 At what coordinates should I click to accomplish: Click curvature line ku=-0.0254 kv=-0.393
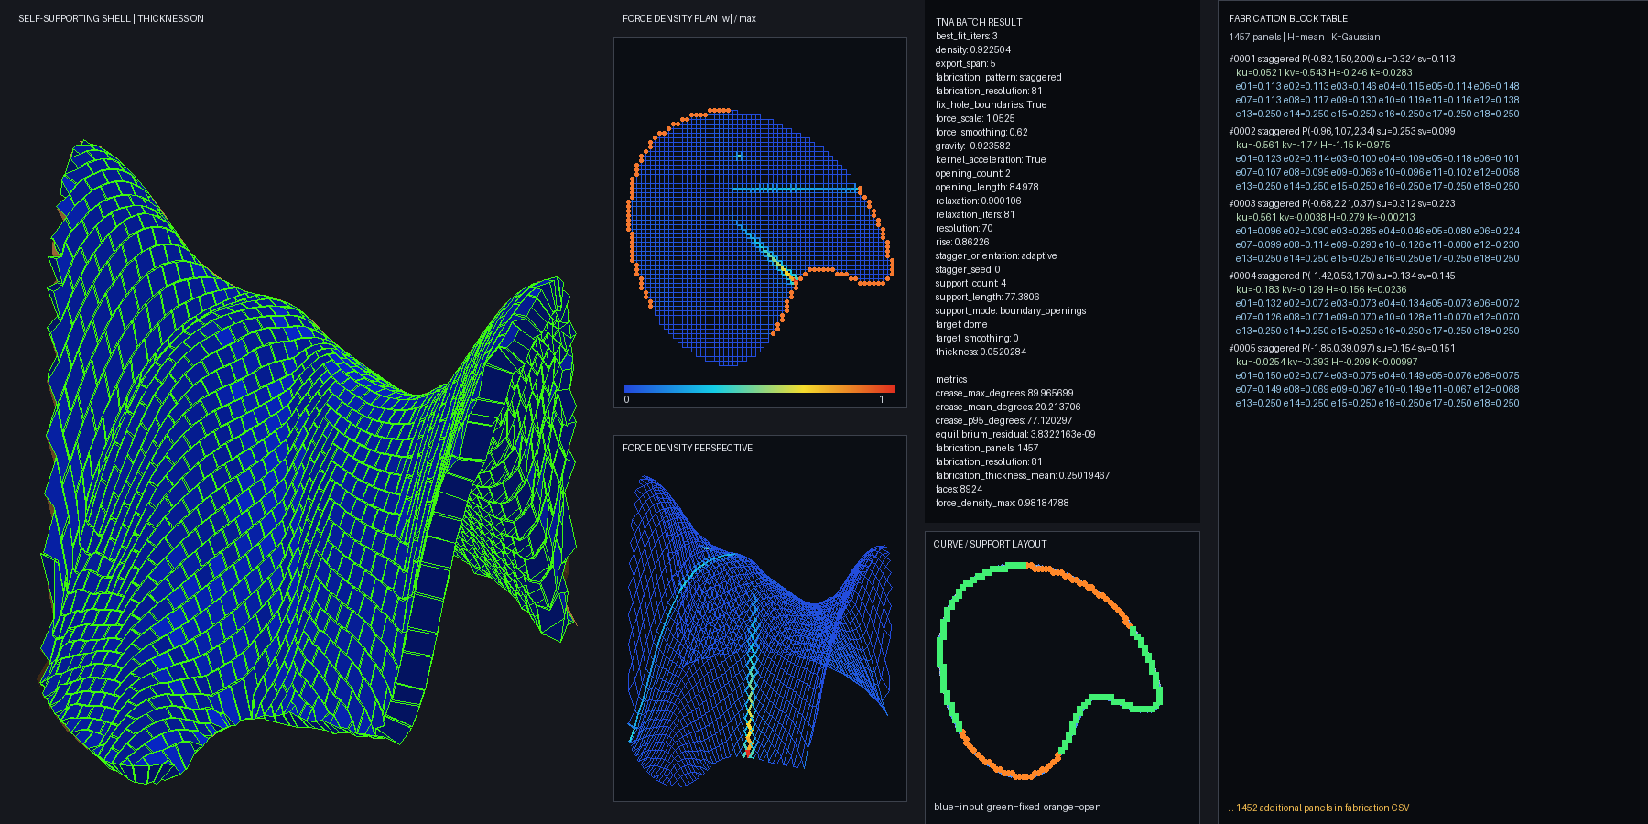point(1327,362)
